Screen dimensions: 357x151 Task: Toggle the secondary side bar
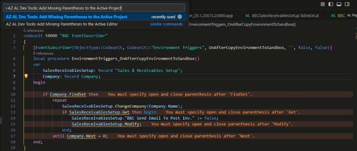point(347,4)
